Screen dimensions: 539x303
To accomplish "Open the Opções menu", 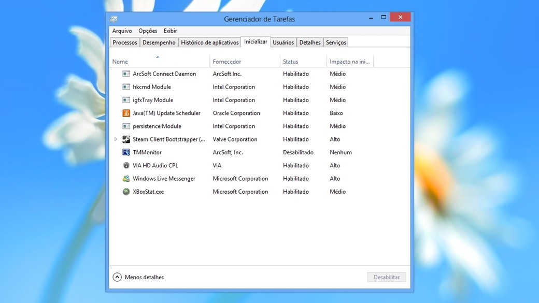I will 148,31.
